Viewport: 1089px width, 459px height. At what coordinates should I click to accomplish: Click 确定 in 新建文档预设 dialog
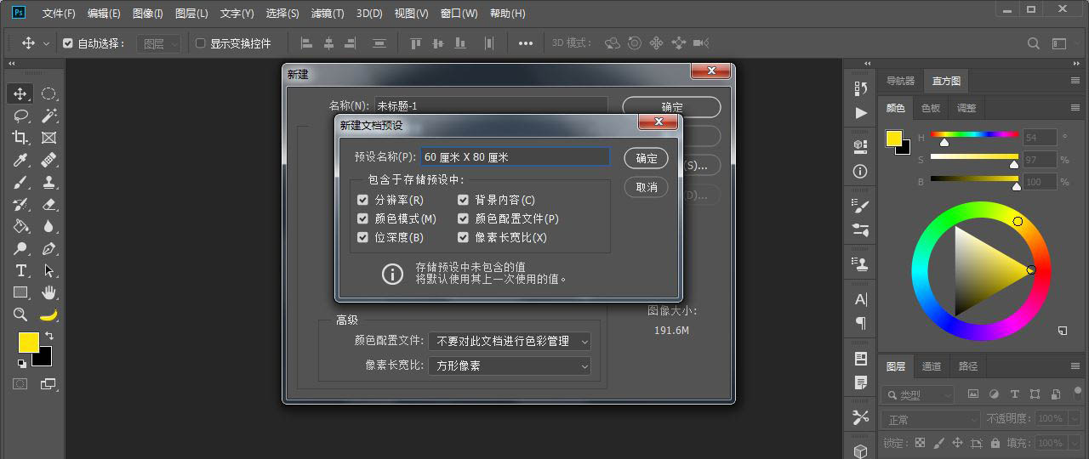[x=647, y=158]
